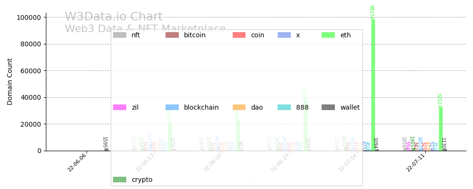The height and width of the screenshot is (189, 473).
Task: Click the dao orange legend swatch
Action: 239,107
